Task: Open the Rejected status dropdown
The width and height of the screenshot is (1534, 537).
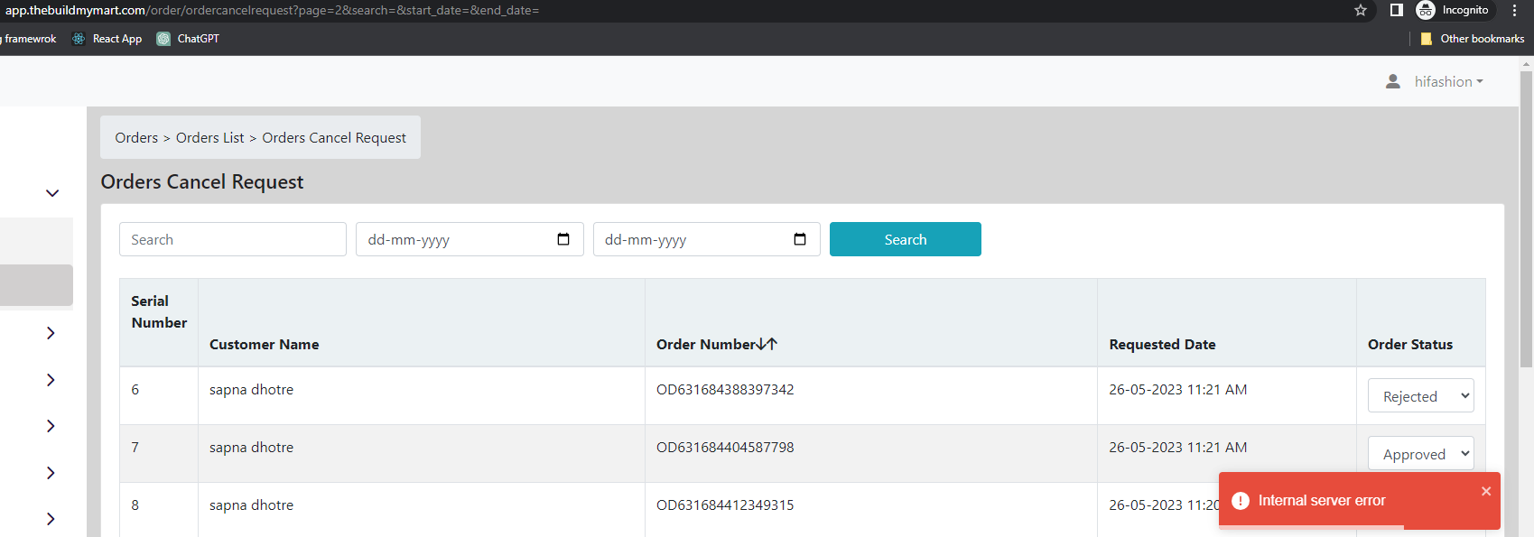Action: click(1421, 395)
